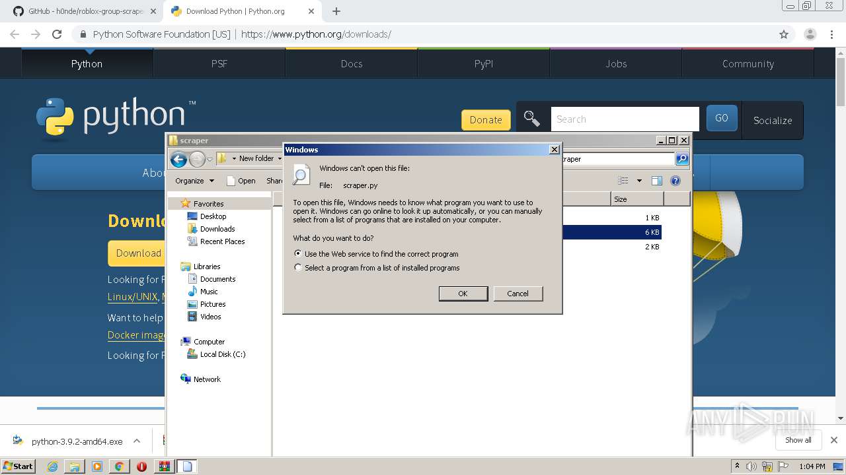Open Windows Explorer taskbar icon
846x475 pixels.
(x=75, y=466)
